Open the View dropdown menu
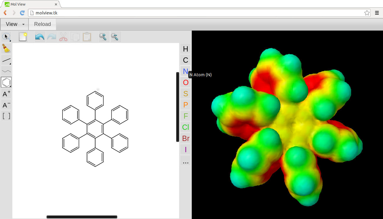The width and height of the screenshot is (383, 219). pos(14,24)
